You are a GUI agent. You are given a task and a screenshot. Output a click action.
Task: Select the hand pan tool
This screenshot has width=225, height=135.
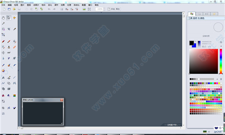pyautogui.click(x=3, y=18)
